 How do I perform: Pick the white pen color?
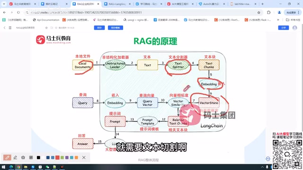[x=43, y=157]
